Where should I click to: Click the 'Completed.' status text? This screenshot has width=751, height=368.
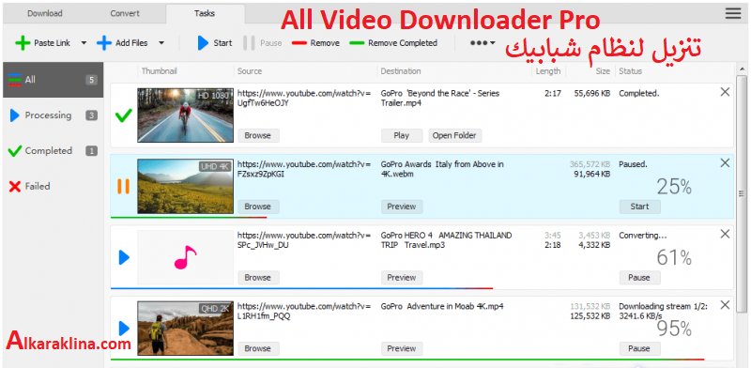639,94
